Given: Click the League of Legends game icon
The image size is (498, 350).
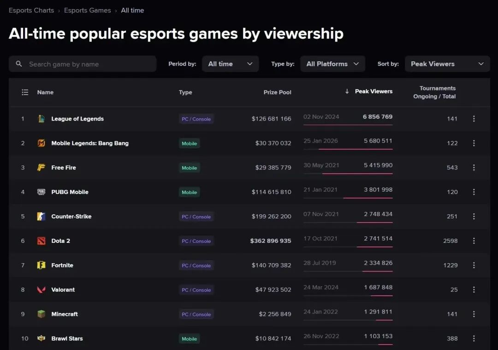Looking at the screenshot, I should (41, 119).
